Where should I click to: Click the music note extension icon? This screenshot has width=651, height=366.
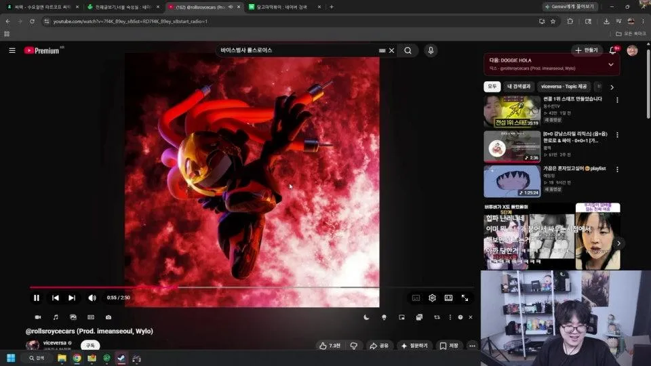(56, 317)
